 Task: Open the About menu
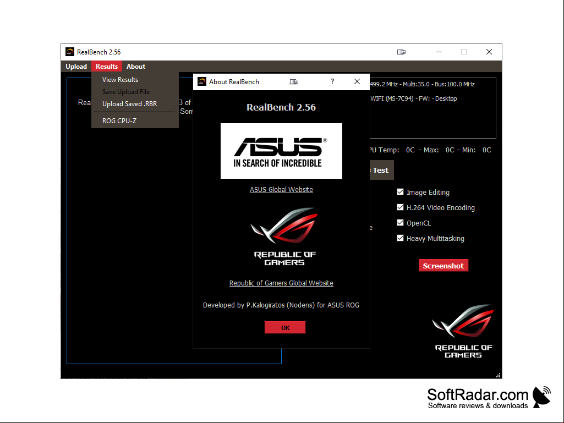(135, 67)
